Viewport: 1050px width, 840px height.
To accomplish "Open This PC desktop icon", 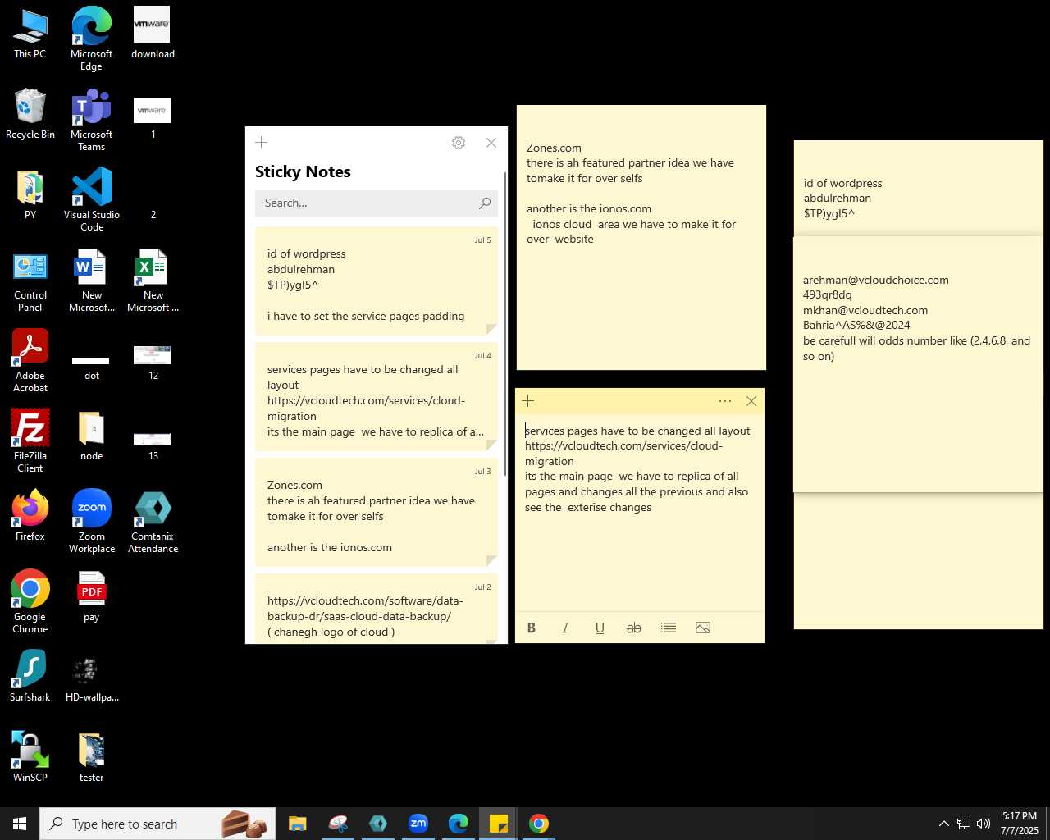I will 30,34.
